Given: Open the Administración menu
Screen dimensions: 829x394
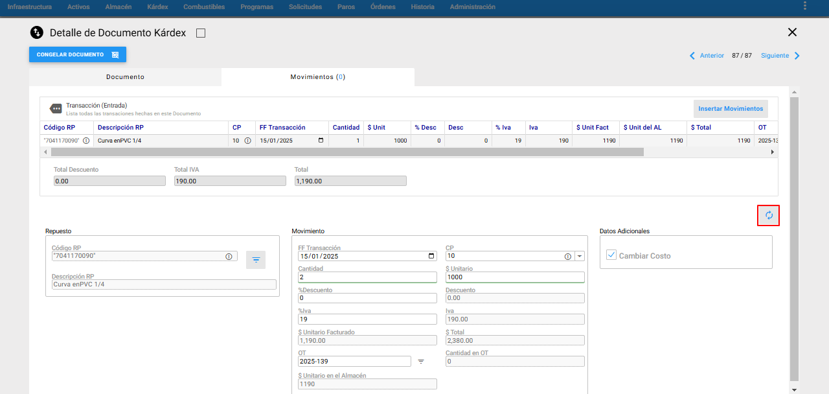Looking at the screenshot, I should [x=473, y=7].
